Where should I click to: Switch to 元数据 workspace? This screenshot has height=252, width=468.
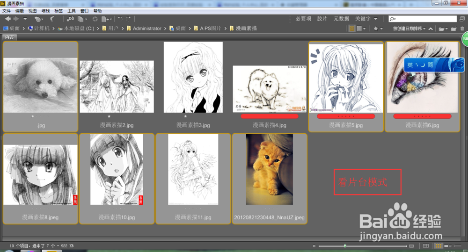tap(341, 19)
